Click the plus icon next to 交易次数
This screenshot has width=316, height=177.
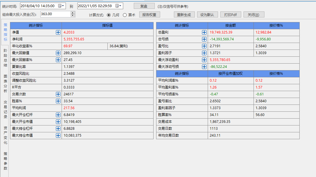[x=58, y=94]
